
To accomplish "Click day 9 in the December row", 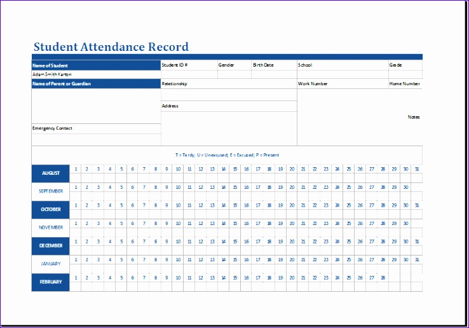I will tap(167, 242).
